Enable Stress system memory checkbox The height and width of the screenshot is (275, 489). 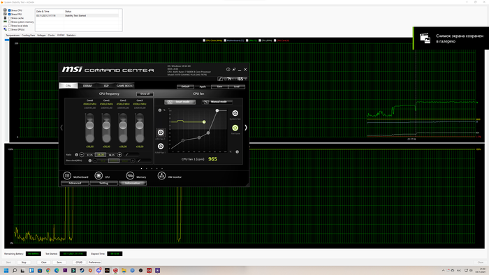coord(9,22)
